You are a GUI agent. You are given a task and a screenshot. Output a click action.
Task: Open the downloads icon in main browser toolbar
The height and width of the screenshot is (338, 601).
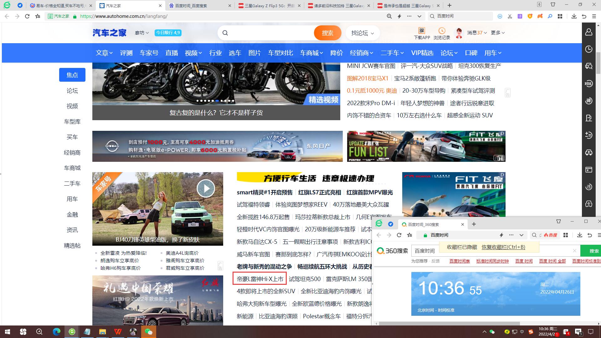pos(574,16)
